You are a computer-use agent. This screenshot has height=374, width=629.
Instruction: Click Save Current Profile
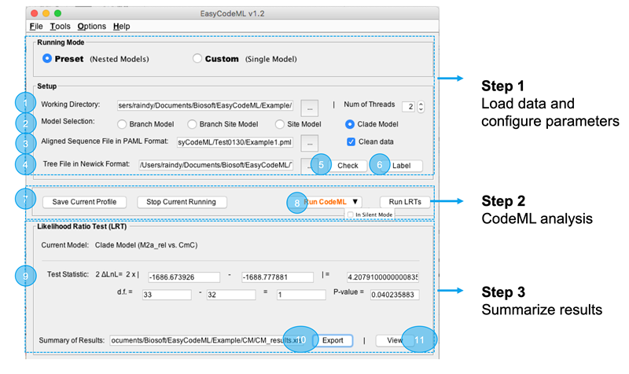click(x=84, y=202)
